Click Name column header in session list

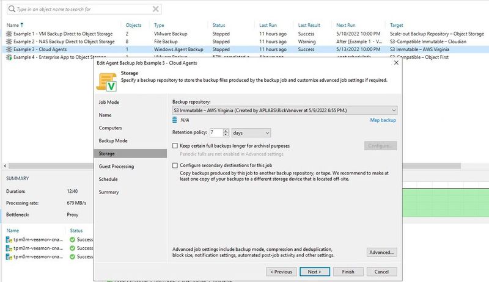(13, 231)
